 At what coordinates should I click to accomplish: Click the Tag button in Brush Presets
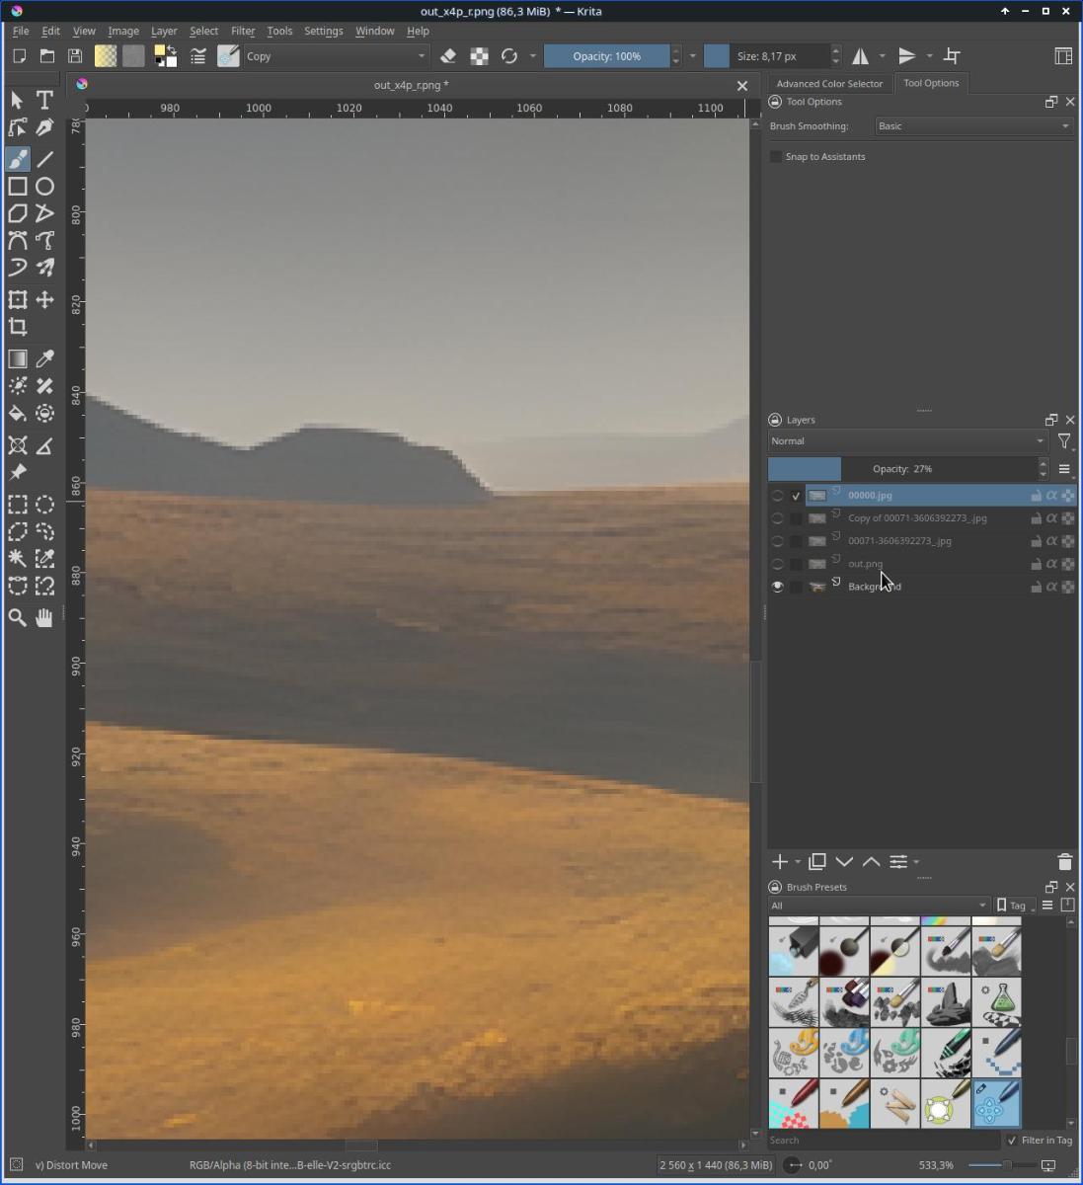tap(1013, 906)
